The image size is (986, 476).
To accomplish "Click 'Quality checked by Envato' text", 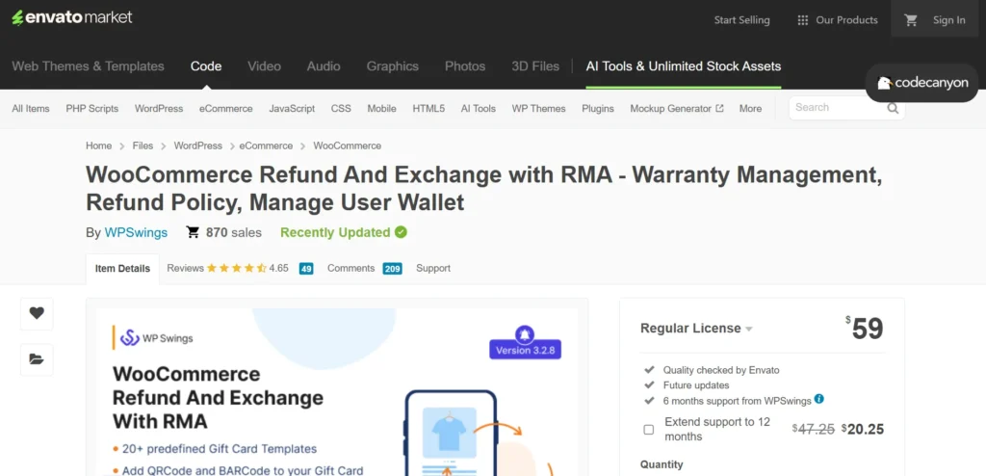I will pos(721,370).
